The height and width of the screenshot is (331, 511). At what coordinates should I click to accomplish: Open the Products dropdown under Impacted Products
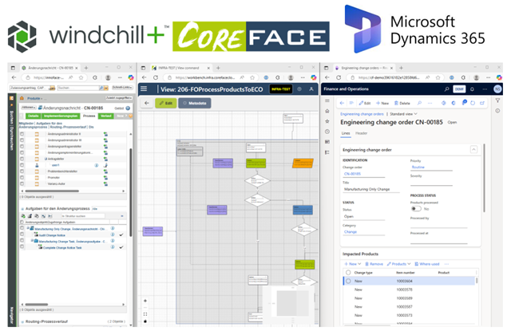coord(398,264)
